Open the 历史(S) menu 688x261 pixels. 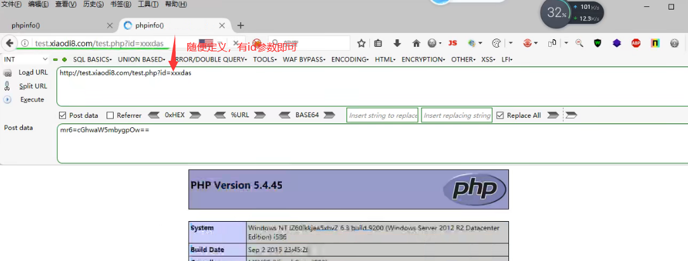pyautogui.click(x=93, y=4)
